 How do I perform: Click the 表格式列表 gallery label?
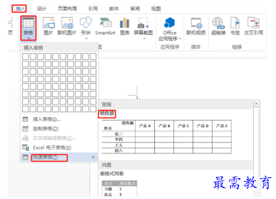click(112, 174)
